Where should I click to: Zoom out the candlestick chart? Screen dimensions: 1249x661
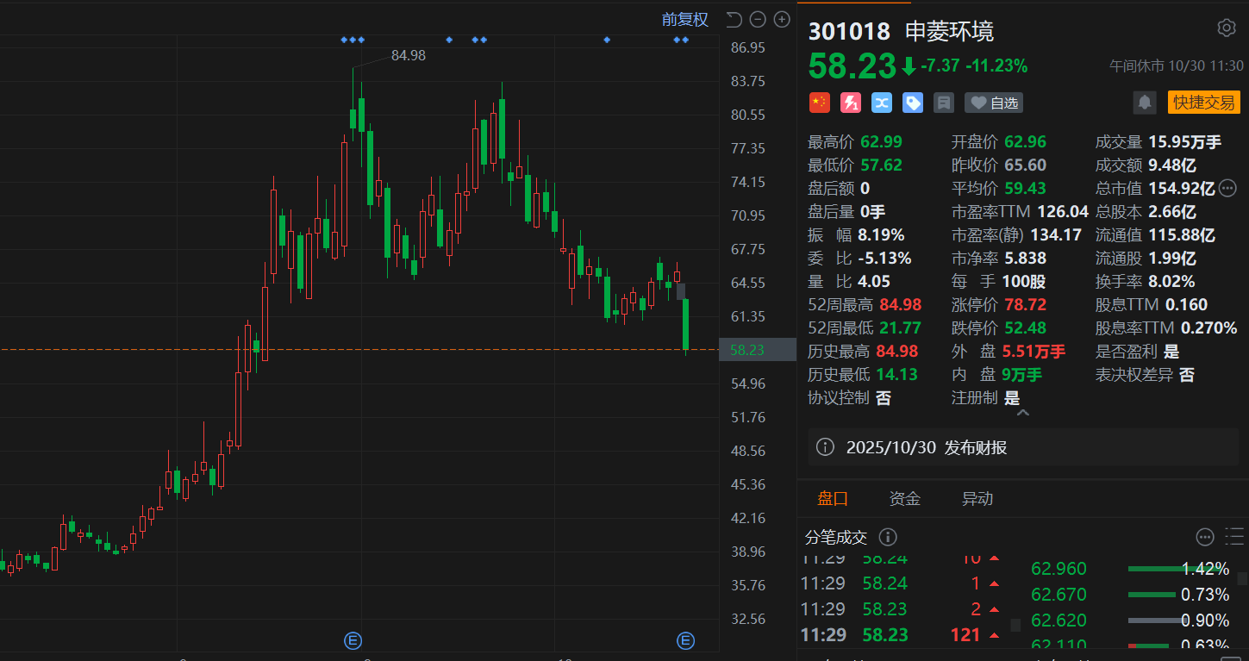[758, 19]
